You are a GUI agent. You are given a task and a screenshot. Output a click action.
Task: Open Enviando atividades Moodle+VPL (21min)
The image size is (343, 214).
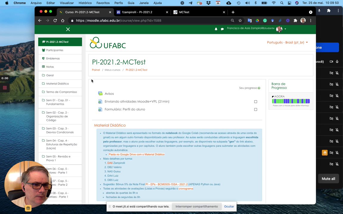(x=137, y=102)
